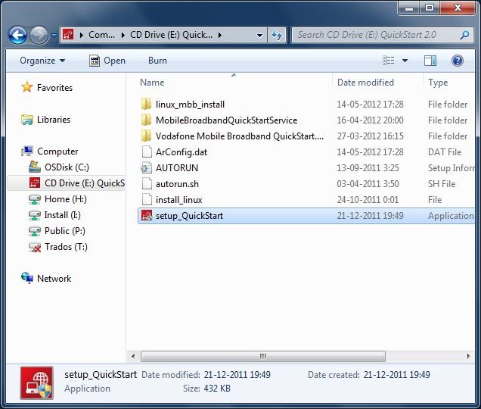Click the Computer icon in sidebar
The image size is (481, 409).
click(27, 151)
